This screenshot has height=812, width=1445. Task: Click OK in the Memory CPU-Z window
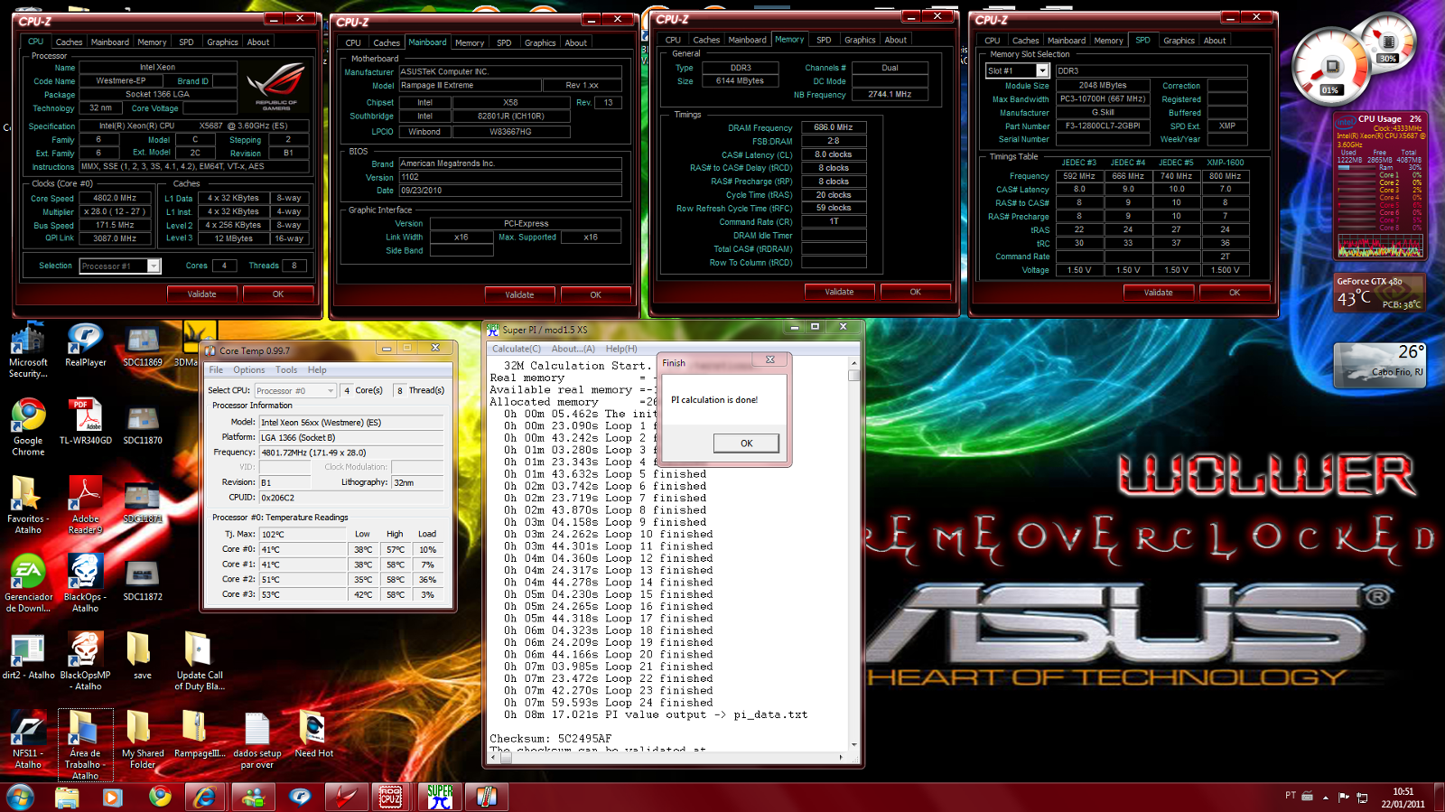click(x=915, y=292)
